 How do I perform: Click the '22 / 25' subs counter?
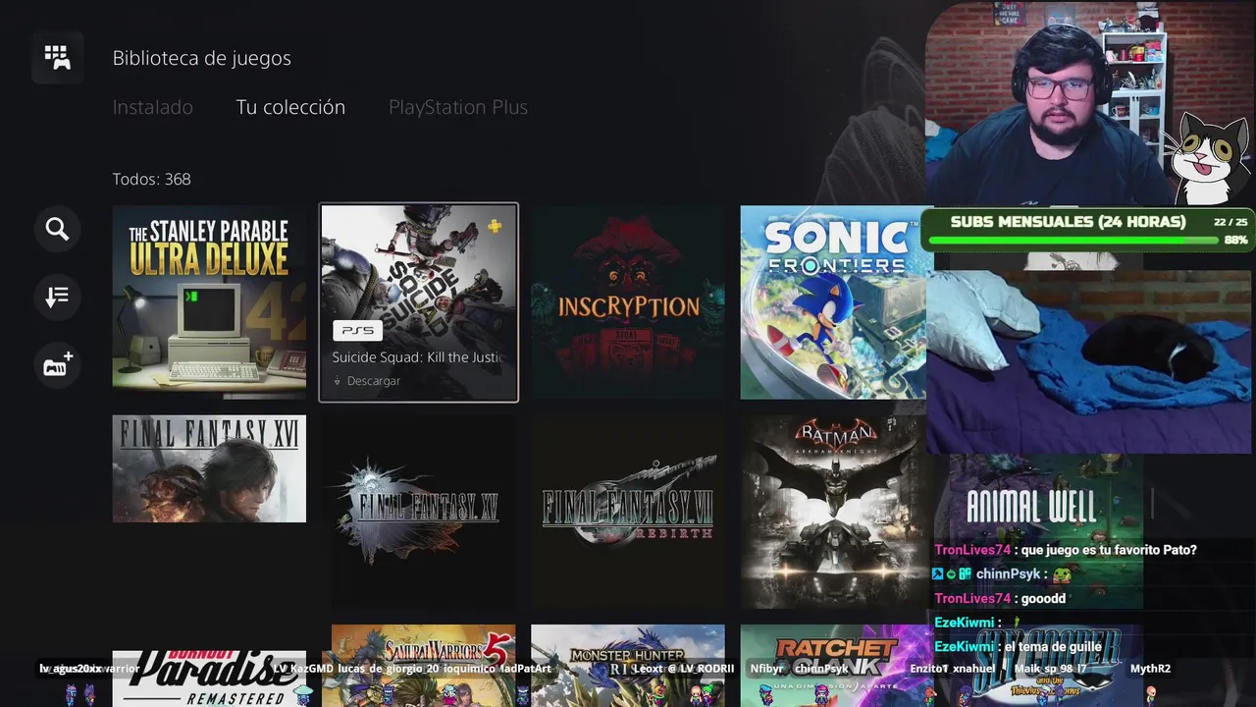coord(1230,223)
